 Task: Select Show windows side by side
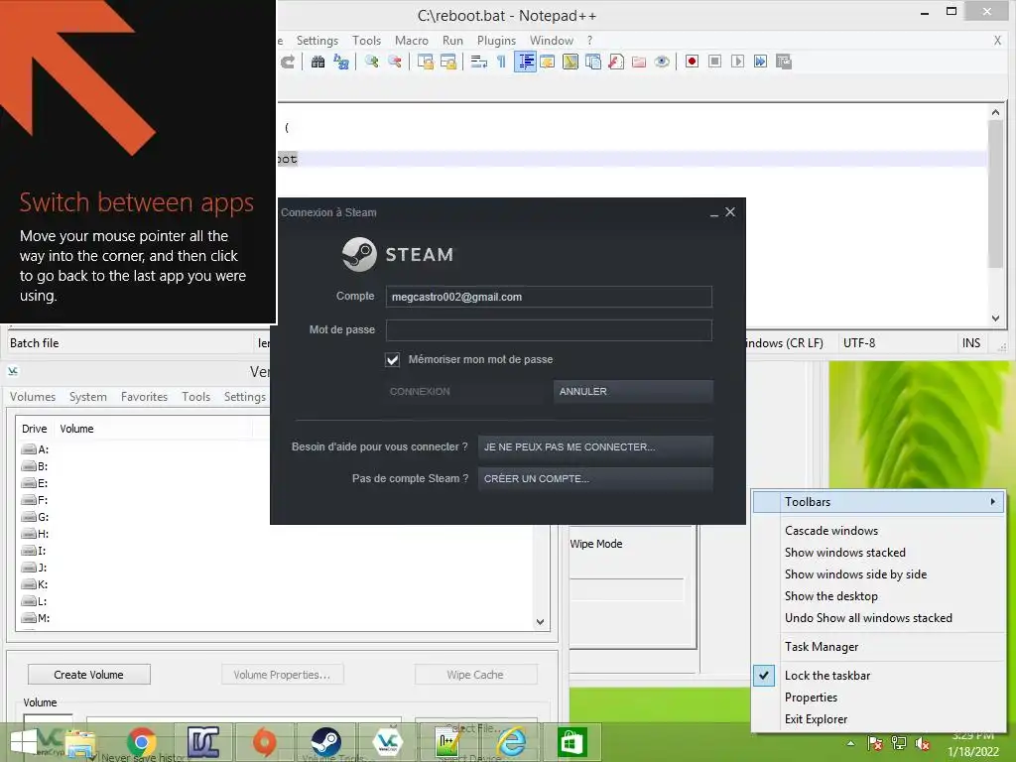pos(855,574)
